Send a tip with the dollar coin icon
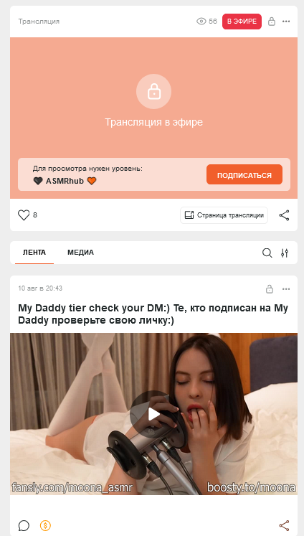The image size is (304, 536). [x=45, y=525]
